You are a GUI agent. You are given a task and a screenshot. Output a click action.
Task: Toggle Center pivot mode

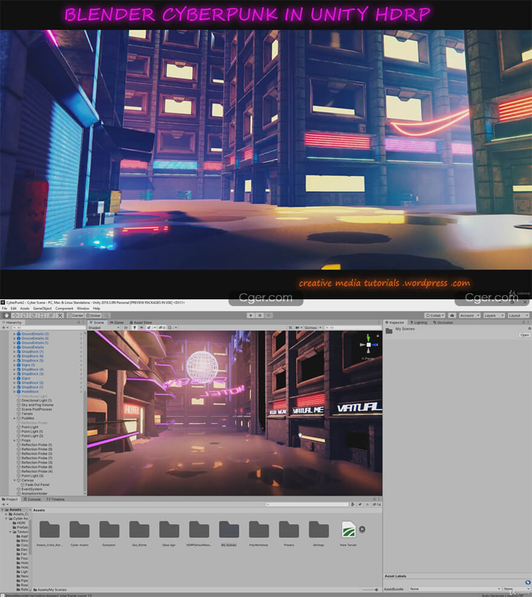click(x=76, y=315)
